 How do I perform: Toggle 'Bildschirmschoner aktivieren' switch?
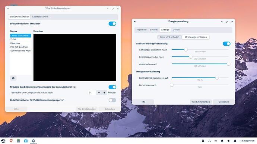click(112, 24)
